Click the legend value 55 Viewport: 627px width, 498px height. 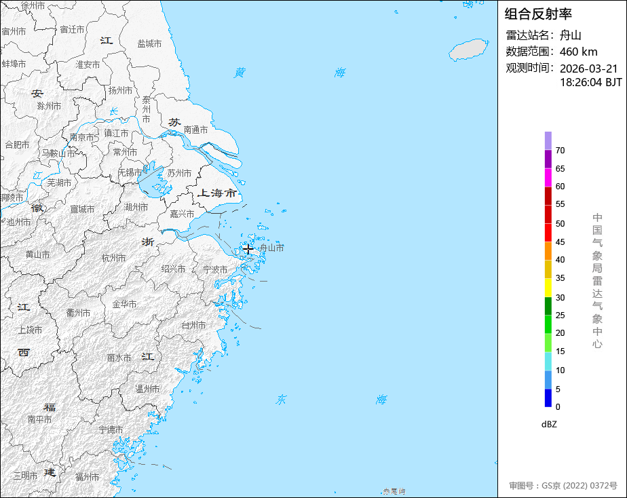pos(560,204)
